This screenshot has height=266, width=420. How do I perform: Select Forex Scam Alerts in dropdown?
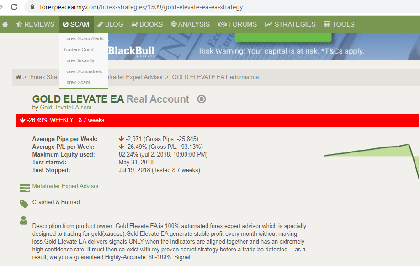83,38
